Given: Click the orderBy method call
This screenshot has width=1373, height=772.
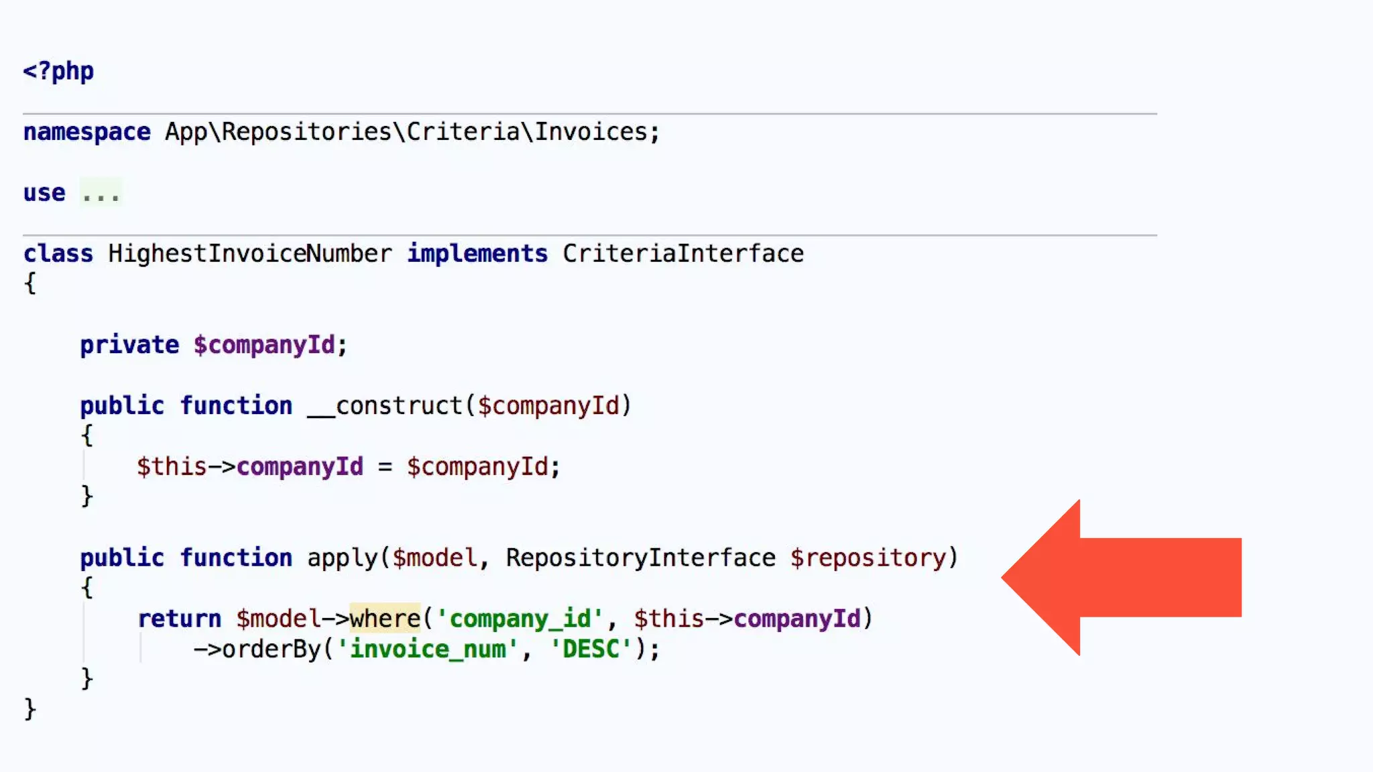Looking at the screenshot, I should 272,649.
